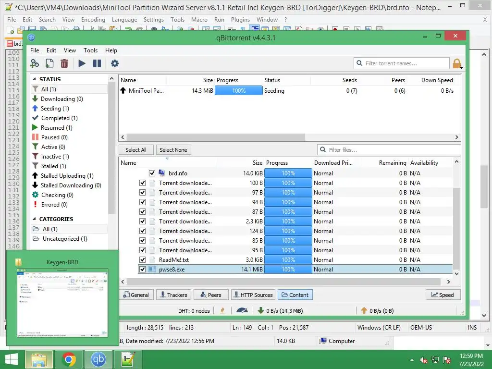Click Add Torrent Link toolbar icon
492x369 pixels.
(35, 64)
